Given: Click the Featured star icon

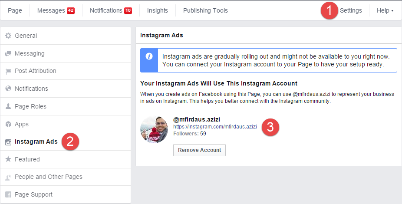Looking at the screenshot, I should (8, 159).
